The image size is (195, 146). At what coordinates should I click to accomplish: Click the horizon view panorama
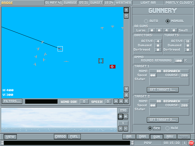(x=59, y=120)
